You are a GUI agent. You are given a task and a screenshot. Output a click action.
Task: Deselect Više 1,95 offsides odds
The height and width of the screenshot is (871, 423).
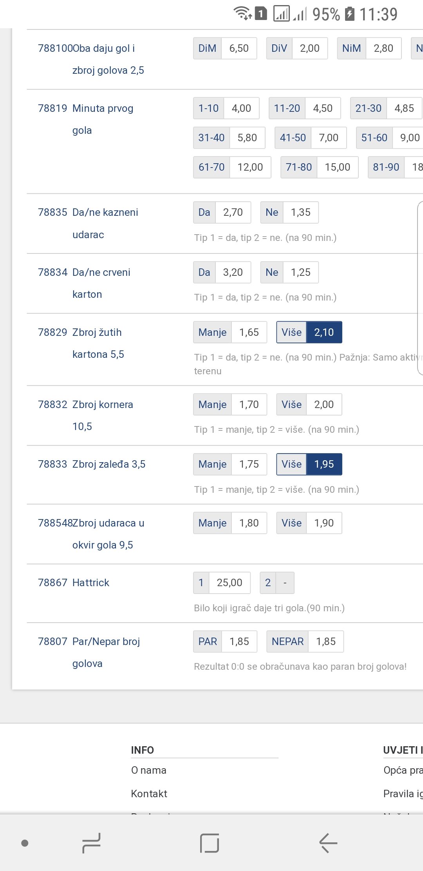pos(309,464)
